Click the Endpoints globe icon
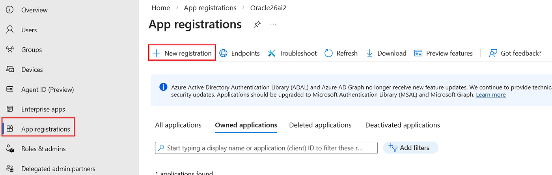The image size is (552, 175). tap(224, 53)
